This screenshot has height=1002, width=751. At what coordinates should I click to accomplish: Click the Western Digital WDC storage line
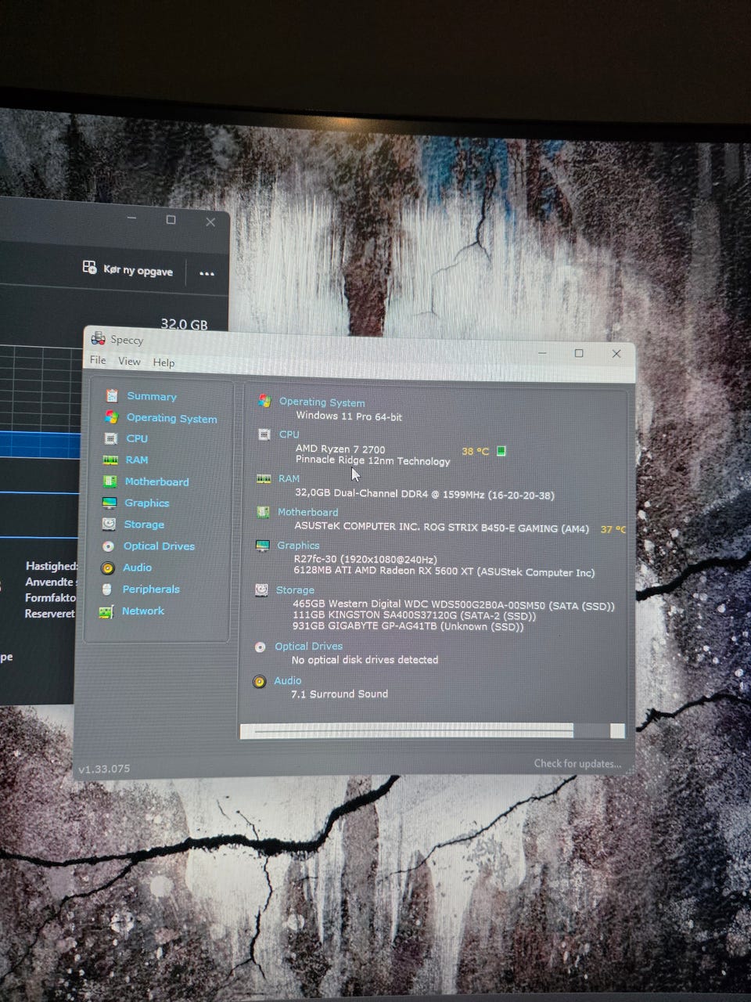click(x=454, y=606)
